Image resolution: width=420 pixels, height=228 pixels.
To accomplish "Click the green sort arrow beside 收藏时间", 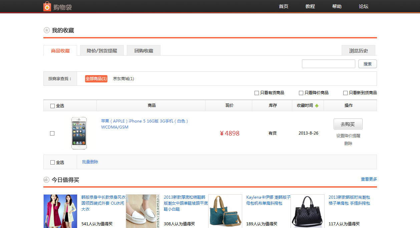I will point(317,106).
